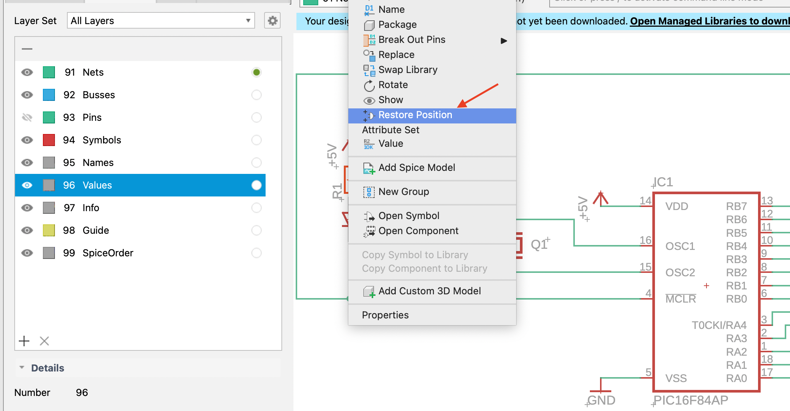Click Copy Symbol to Library entry
The image size is (790, 411).
(415, 255)
